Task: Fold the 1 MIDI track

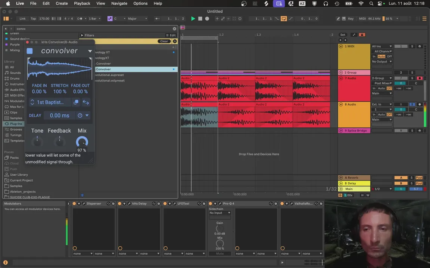Action: (x=341, y=47)
